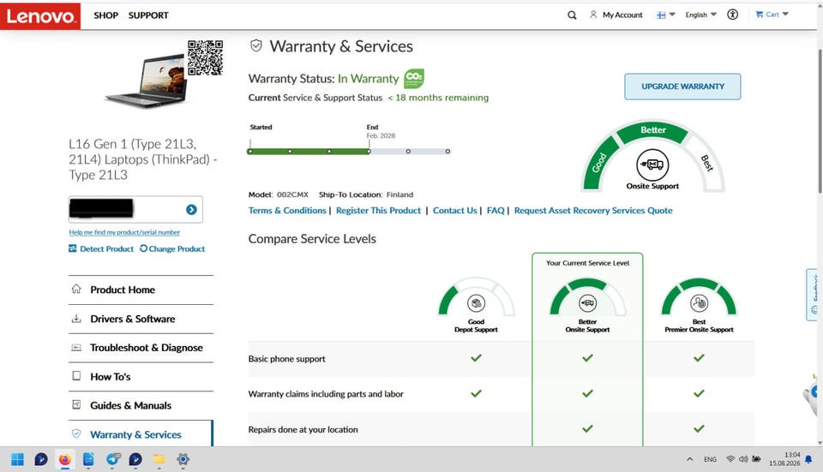Click "Basic phone support" row label
Screen dimensions: 823x472
(x=286, y=359)
